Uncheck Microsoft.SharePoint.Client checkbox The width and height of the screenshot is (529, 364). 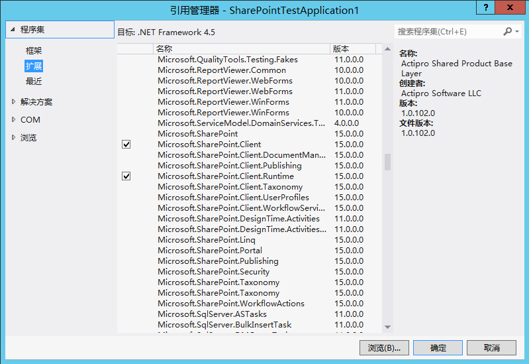click(126, 145)
